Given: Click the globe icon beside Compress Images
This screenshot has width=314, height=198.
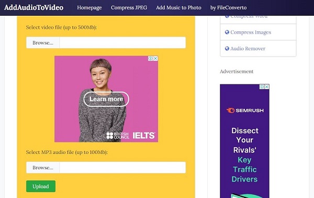Looking at the screenshot, I should pyautogui.click(x=227, y=32).
